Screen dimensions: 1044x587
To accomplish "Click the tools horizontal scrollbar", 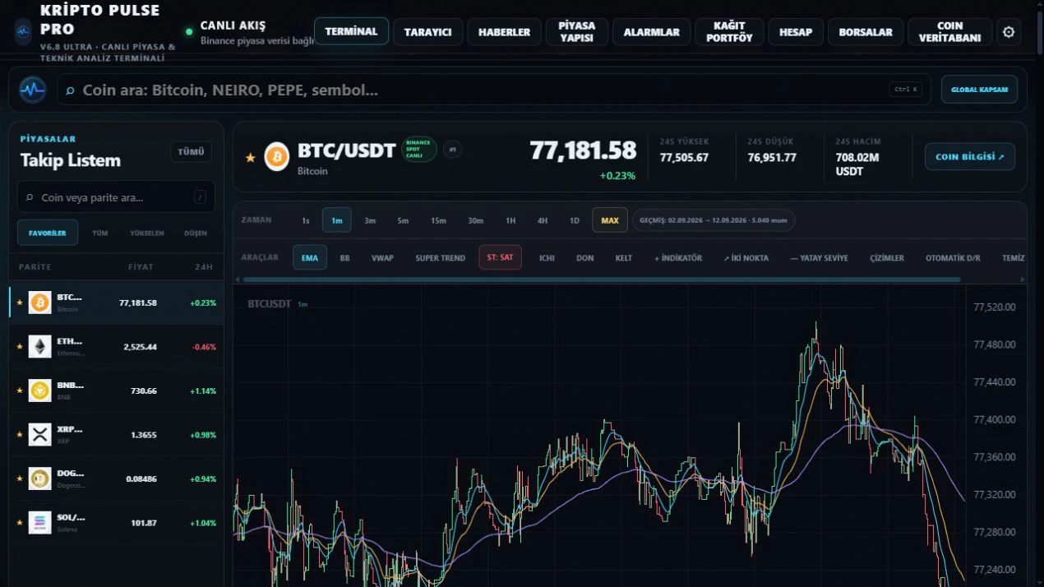I will coord(602,280).
